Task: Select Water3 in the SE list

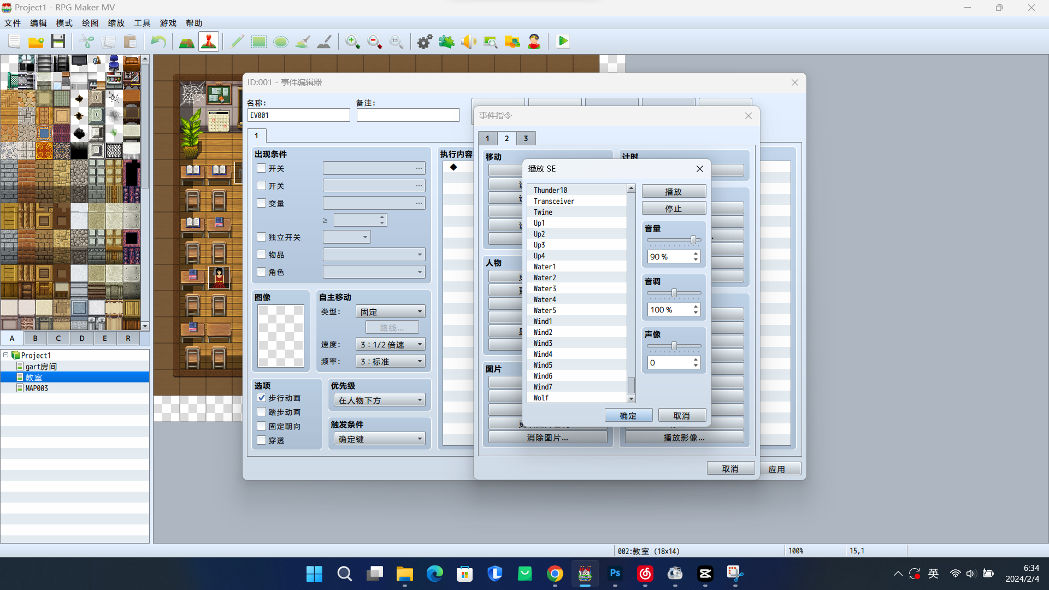Action: pyautogui.click(x=576, y=288)
